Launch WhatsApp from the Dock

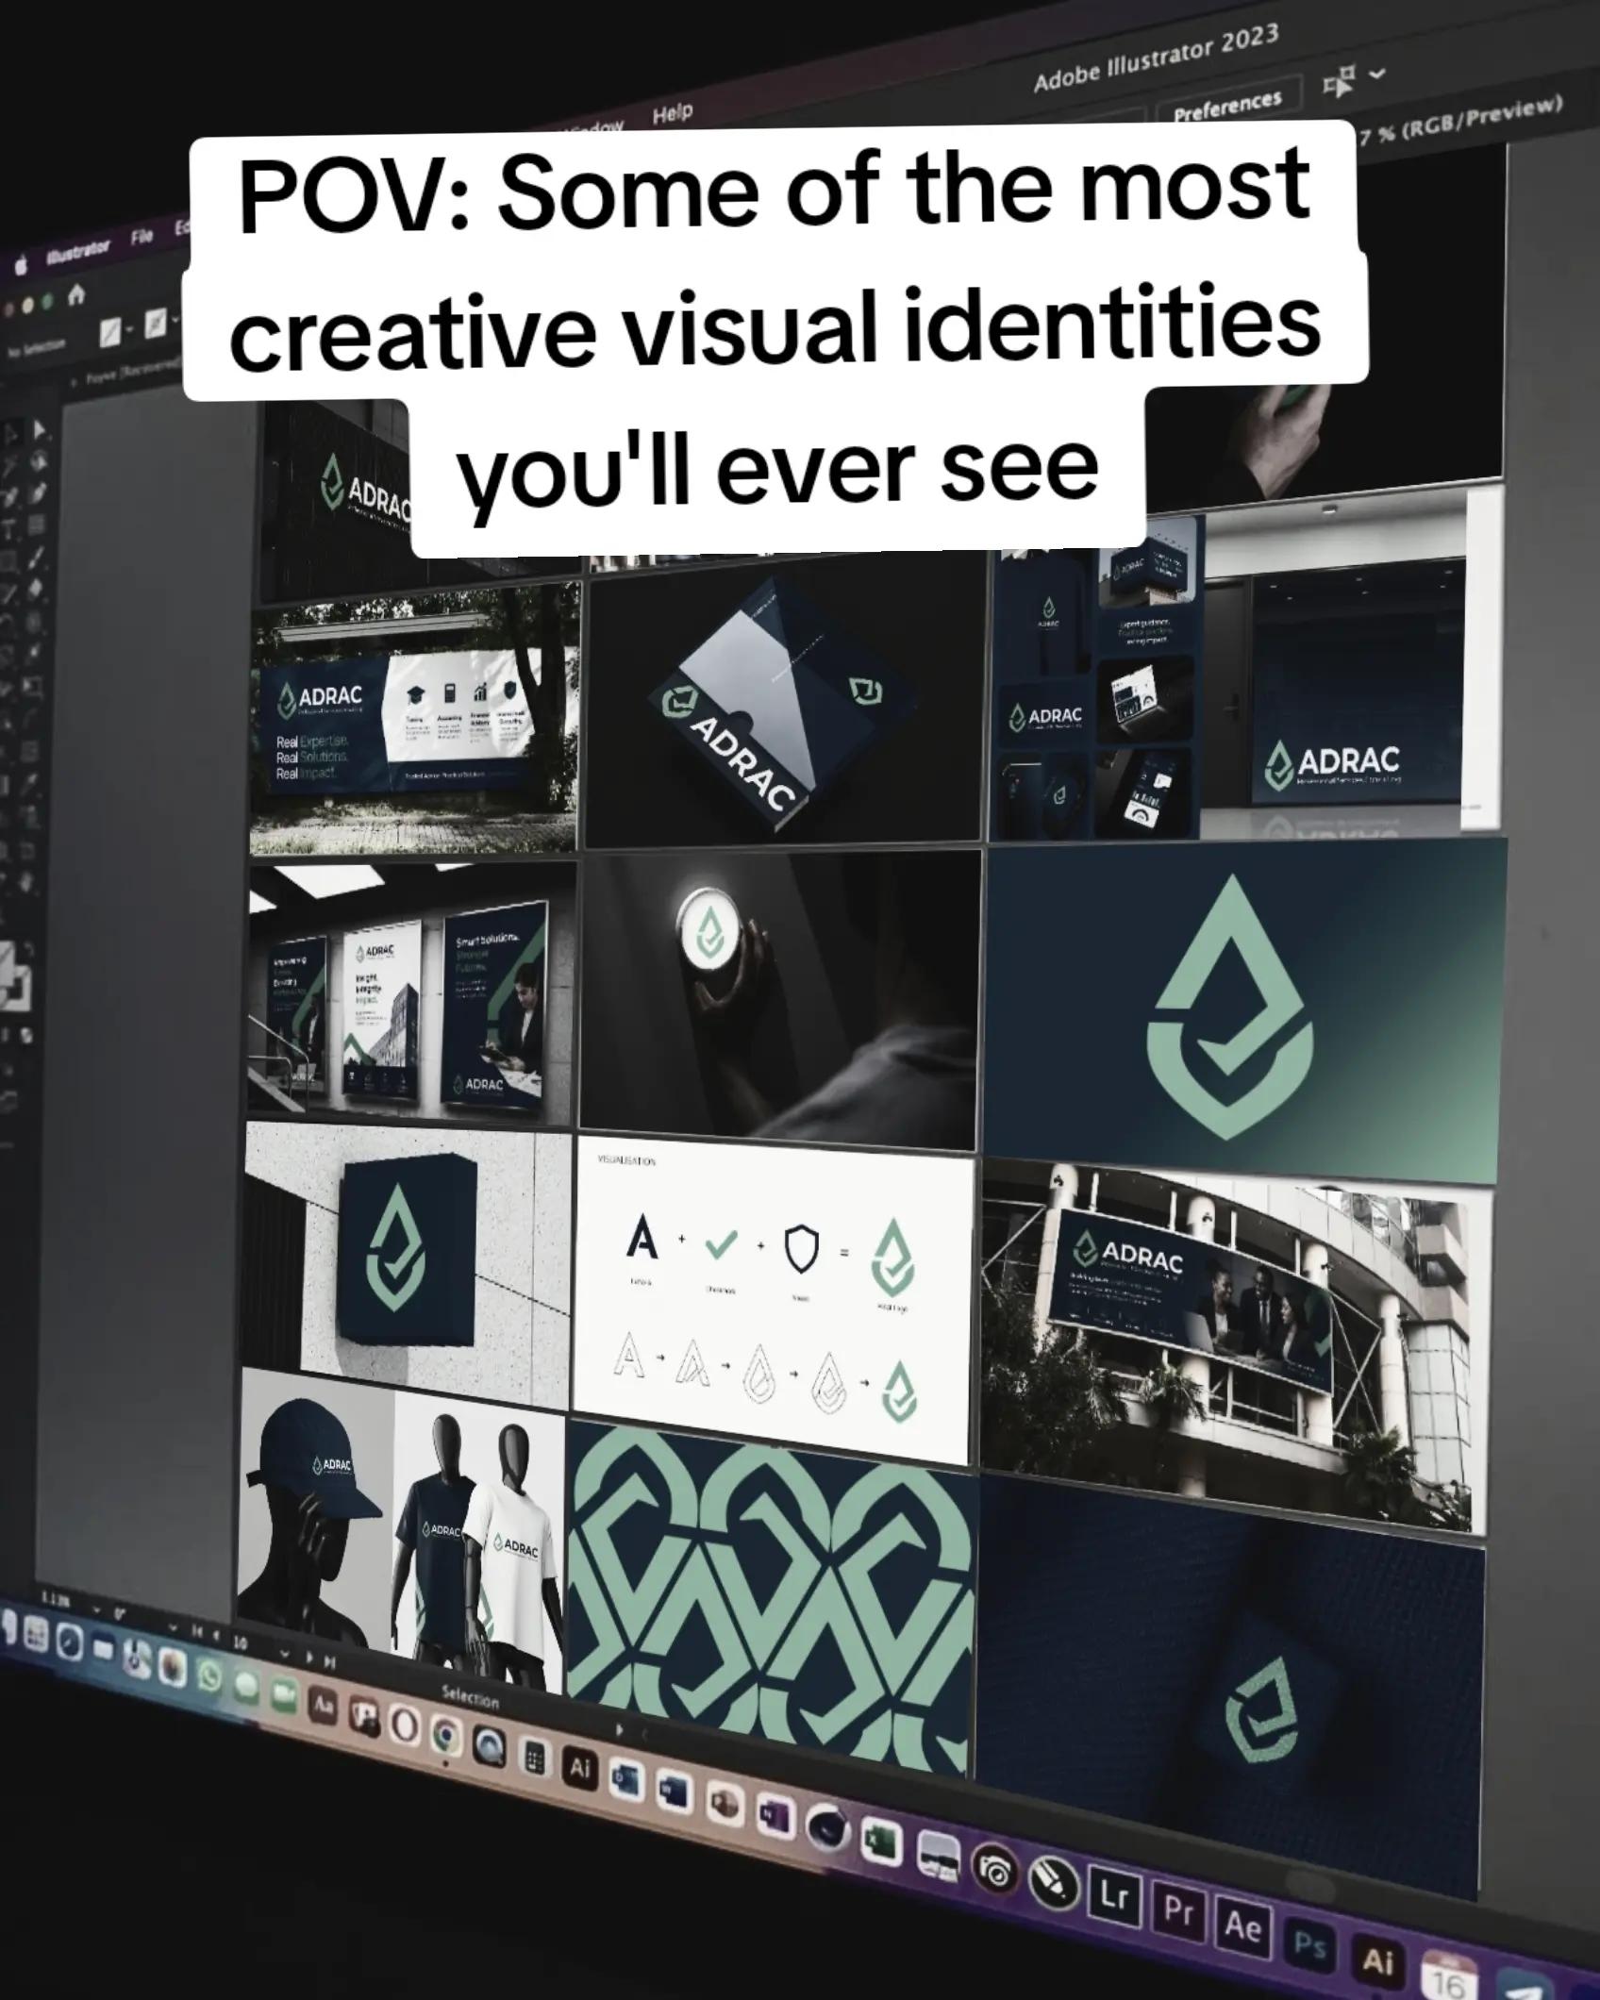coord(209,1677)
